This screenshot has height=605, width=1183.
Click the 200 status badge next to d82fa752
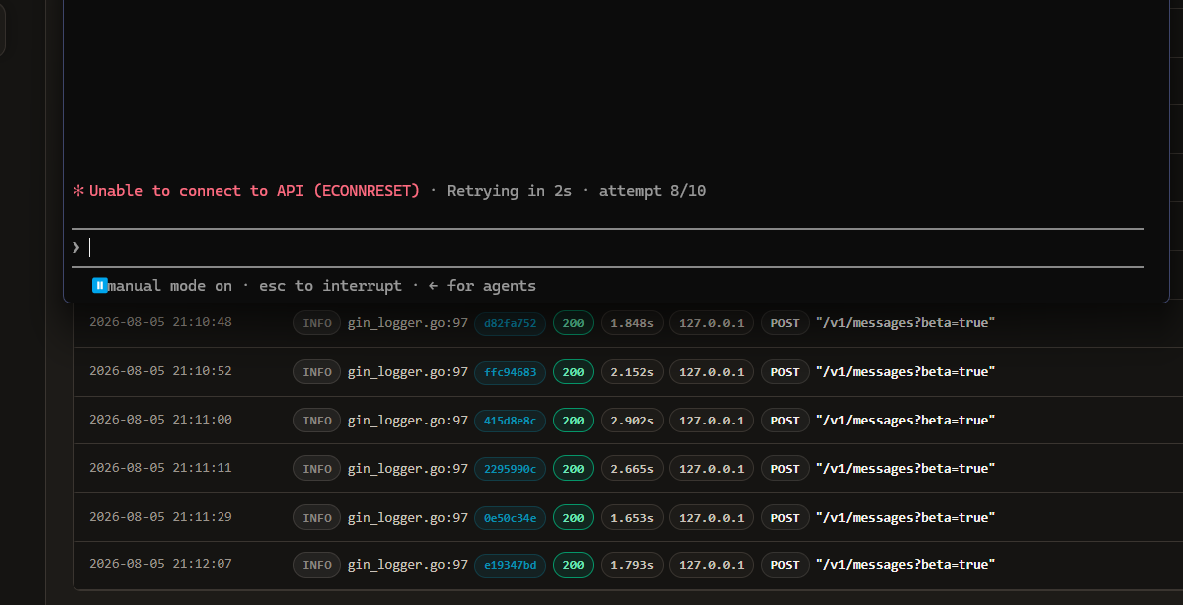pyautogui.click(x=573, y=324)
